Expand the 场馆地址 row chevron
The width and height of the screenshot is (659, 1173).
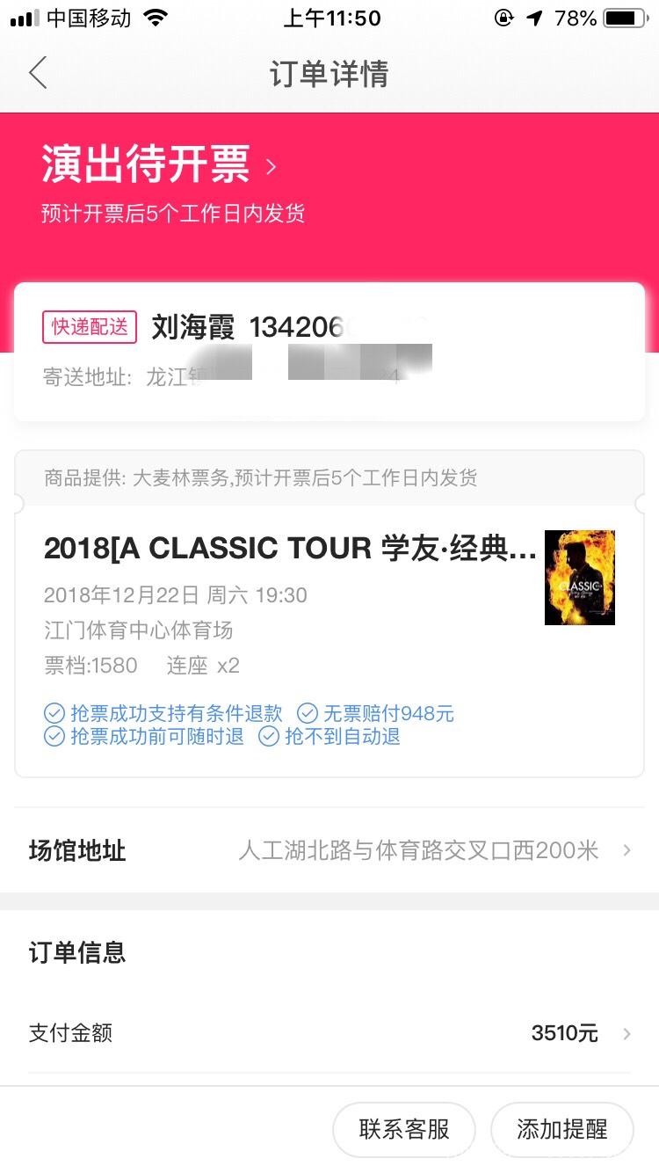[626, 850]
